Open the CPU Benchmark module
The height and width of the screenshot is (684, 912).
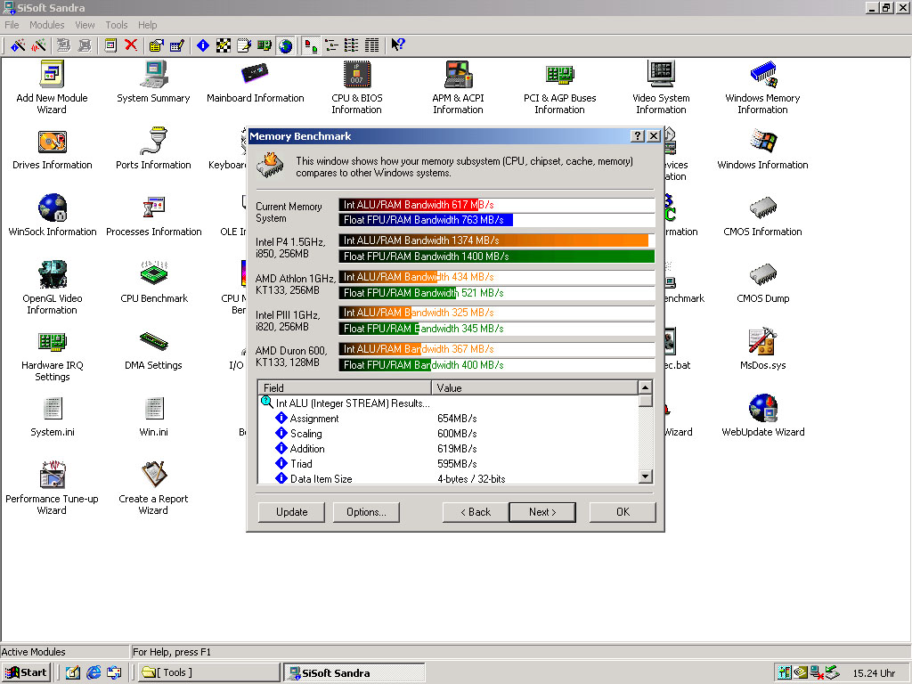pyautogui.click(x=154, y=275)
